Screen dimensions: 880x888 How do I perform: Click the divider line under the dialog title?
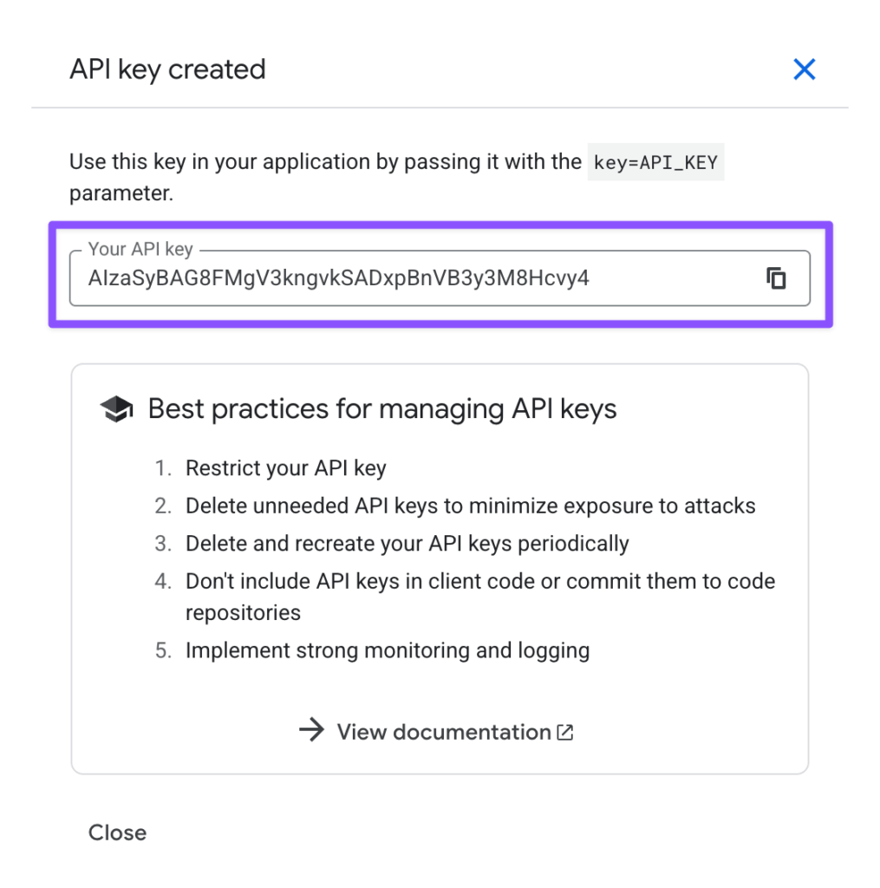coord(440,108)
